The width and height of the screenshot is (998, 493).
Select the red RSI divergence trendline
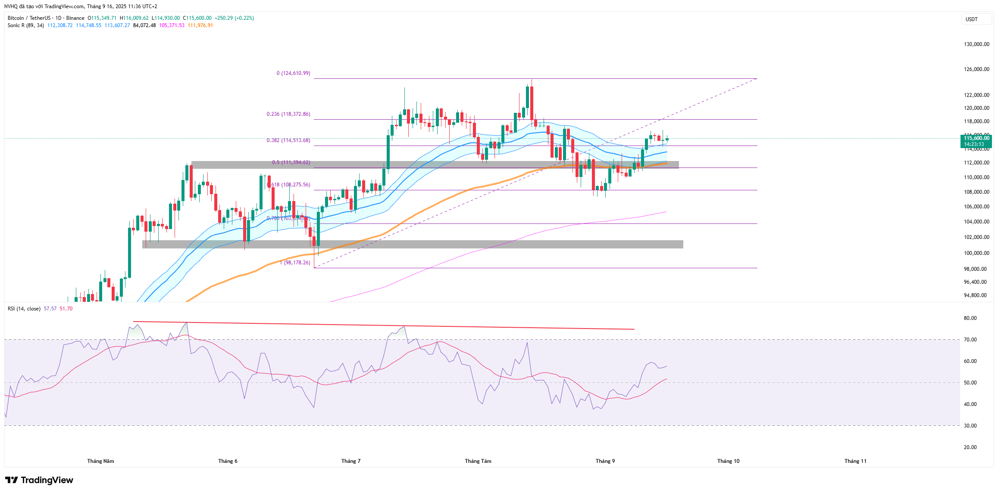[x=384, y=326]
